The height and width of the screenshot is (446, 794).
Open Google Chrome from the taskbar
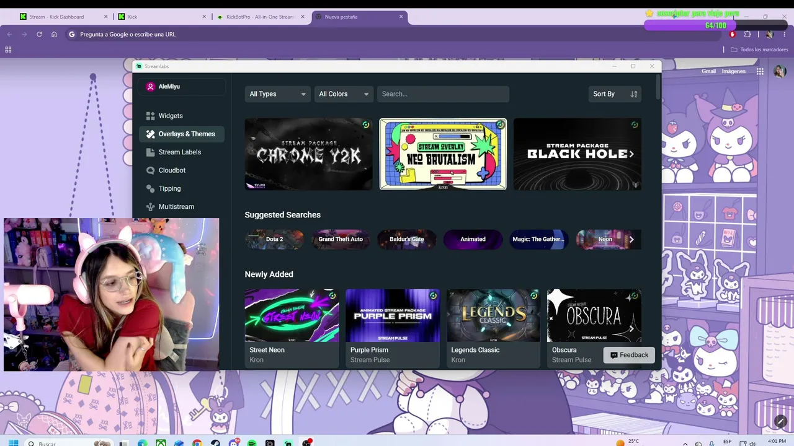click(x=197, y=444)
